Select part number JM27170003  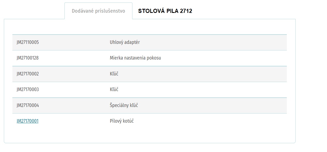point(28,90)
